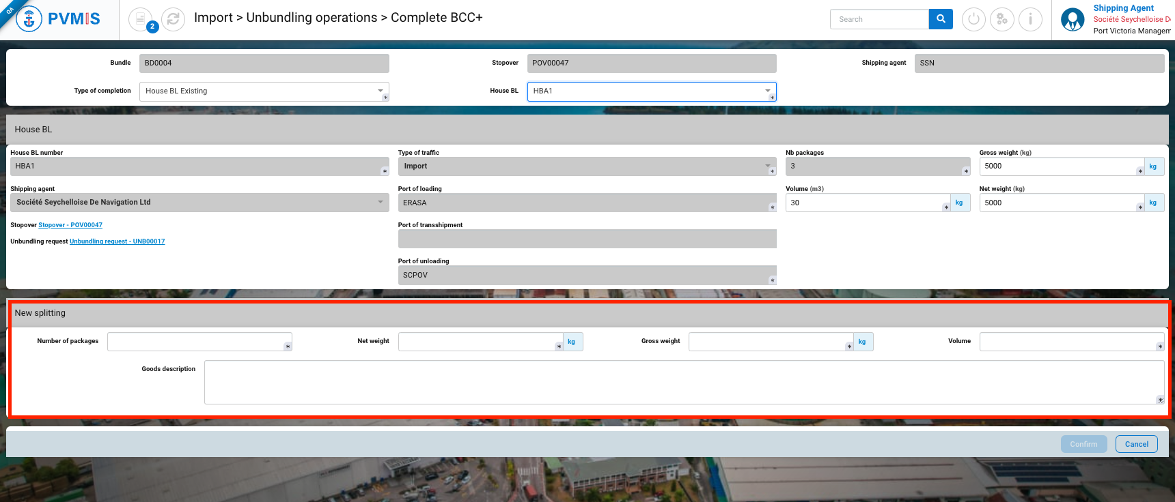Click the PVMIS home logo
The height and width of the screenshot is (502, 1175).
tap(59, 19)
